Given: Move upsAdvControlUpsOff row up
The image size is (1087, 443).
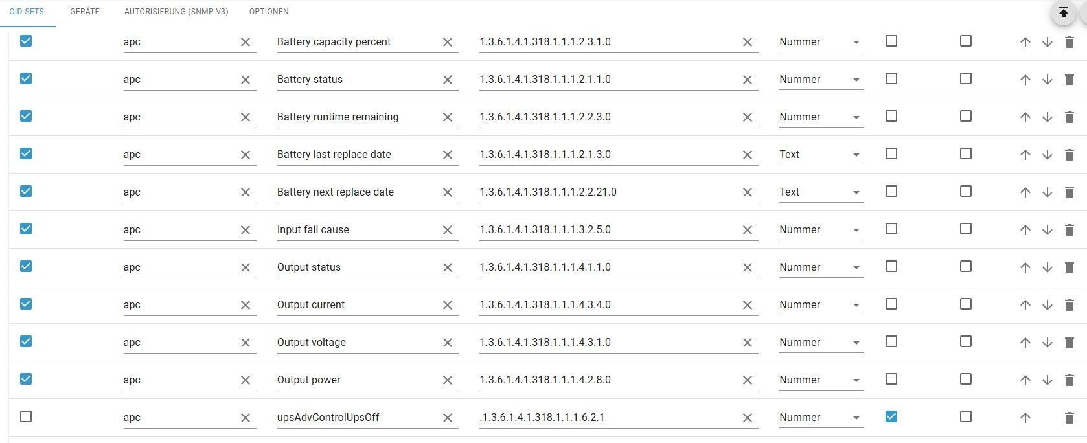Looking at the screenshot, I should (x=1025, y=418).
